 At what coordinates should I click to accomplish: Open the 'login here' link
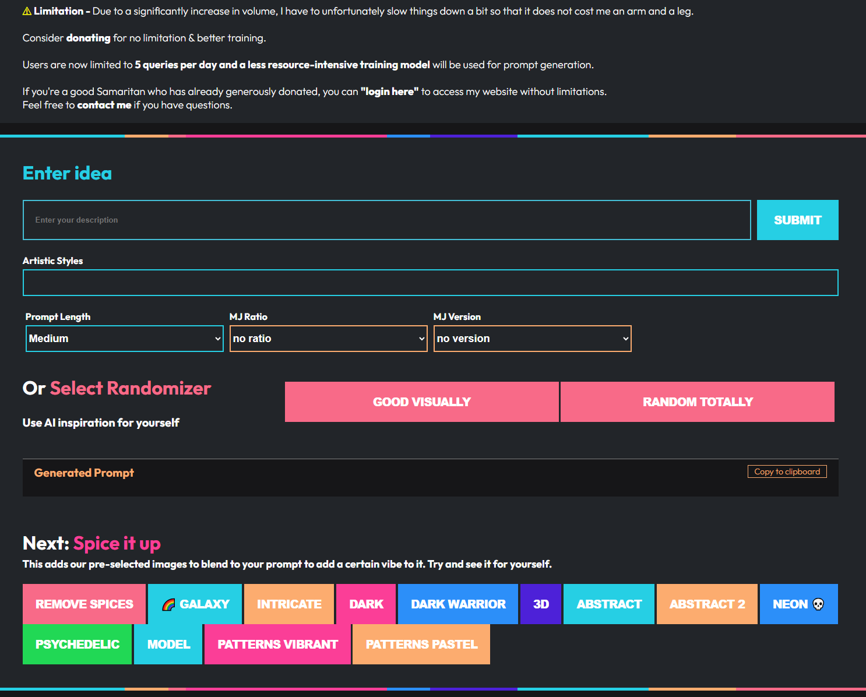pos(390,91)
